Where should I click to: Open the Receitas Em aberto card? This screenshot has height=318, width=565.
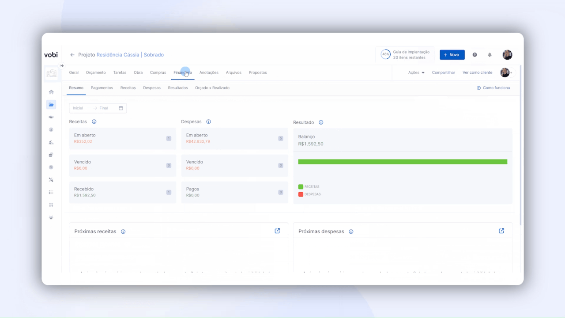pos(123,138)
